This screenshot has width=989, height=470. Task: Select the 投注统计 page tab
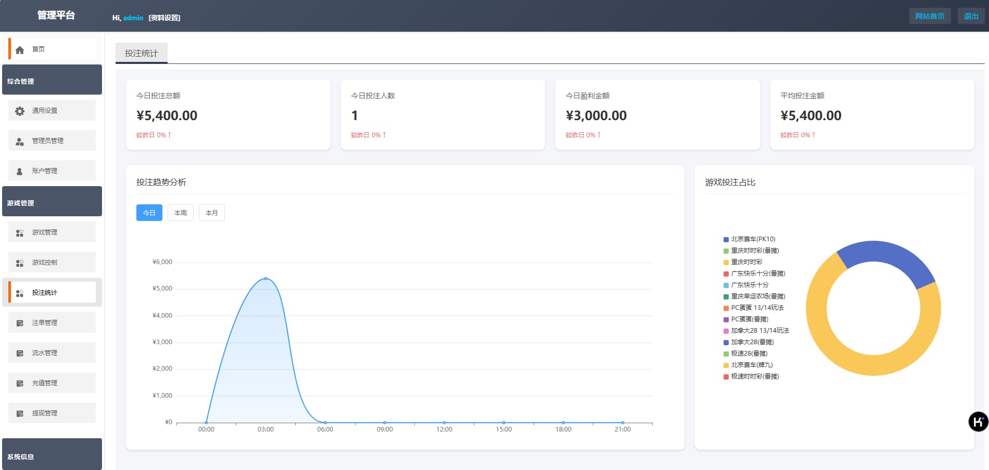pos(141,53)
